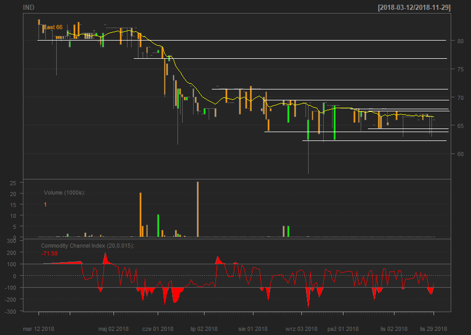Click the 20 volume axis label
Viewport: 471px width, 335px height.
(x=12, y=194)
